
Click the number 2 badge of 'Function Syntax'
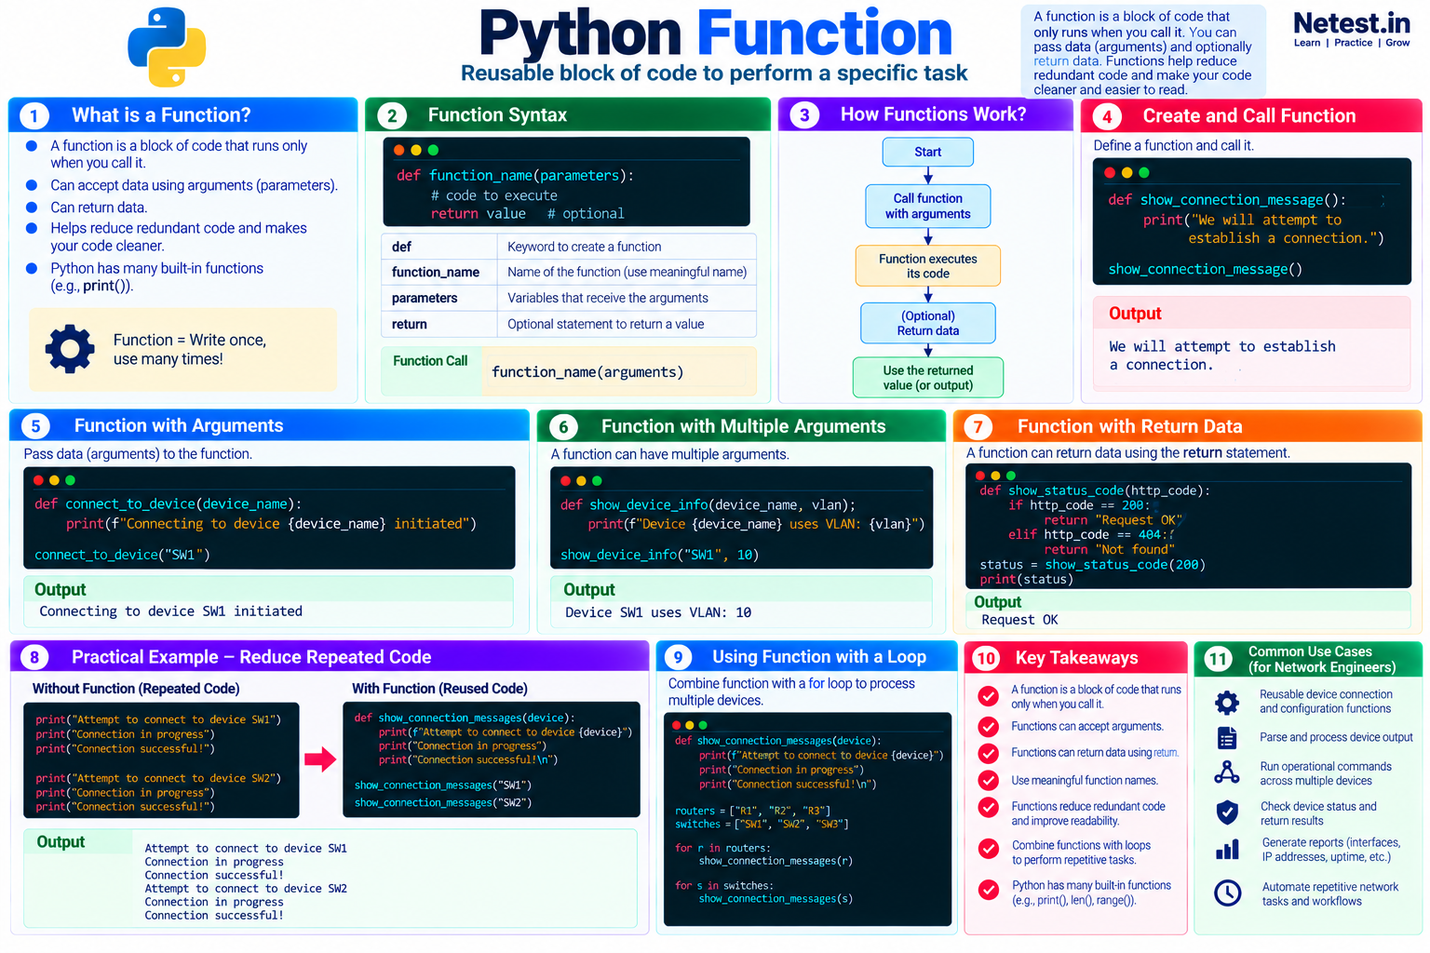tap(392, 115)
